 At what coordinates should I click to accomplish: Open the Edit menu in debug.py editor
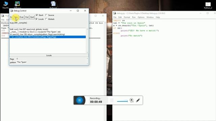click(120, 17)
